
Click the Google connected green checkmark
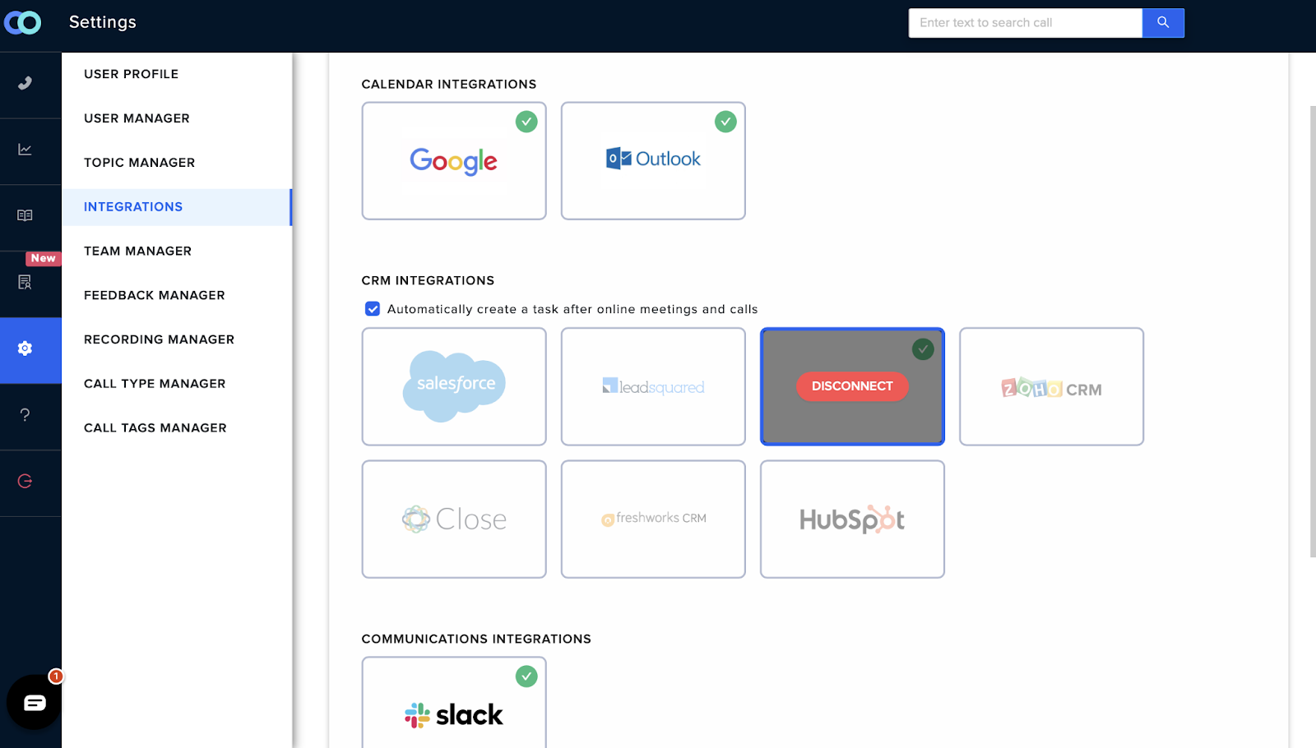click(x=526, y=122)
